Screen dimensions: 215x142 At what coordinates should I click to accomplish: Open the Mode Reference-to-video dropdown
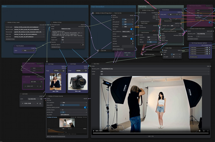(72, 29)
